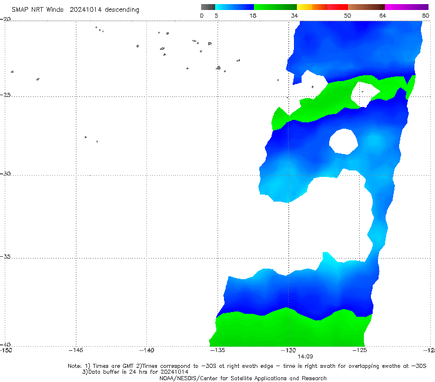435x382 pixels.
Task: Click the gray segment of the wind colorbar
Action: click(x=208, y=7)
